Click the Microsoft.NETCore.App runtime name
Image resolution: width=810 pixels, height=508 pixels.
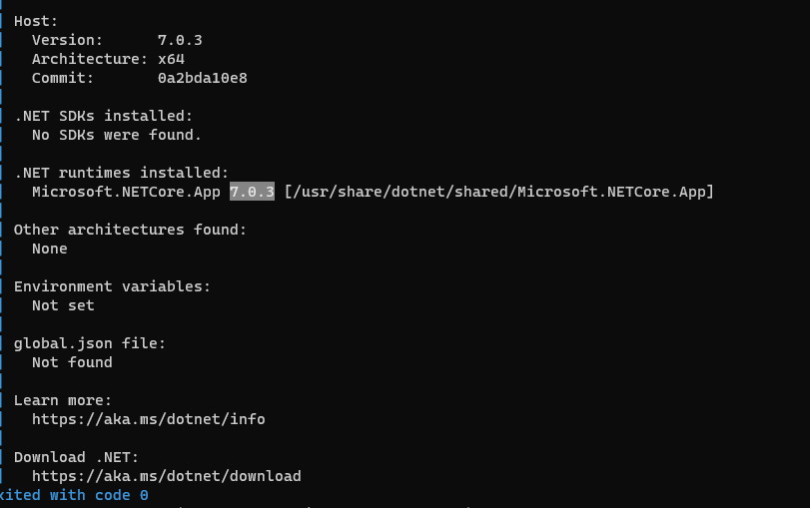[x=126, y=192]
